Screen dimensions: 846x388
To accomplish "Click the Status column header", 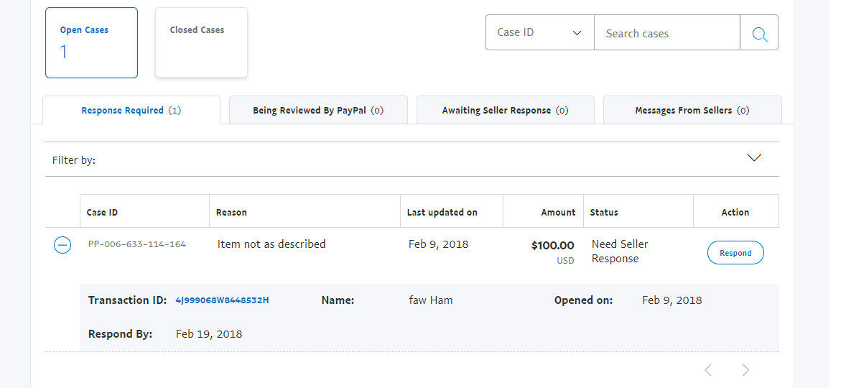I will [x=604, y=213].
